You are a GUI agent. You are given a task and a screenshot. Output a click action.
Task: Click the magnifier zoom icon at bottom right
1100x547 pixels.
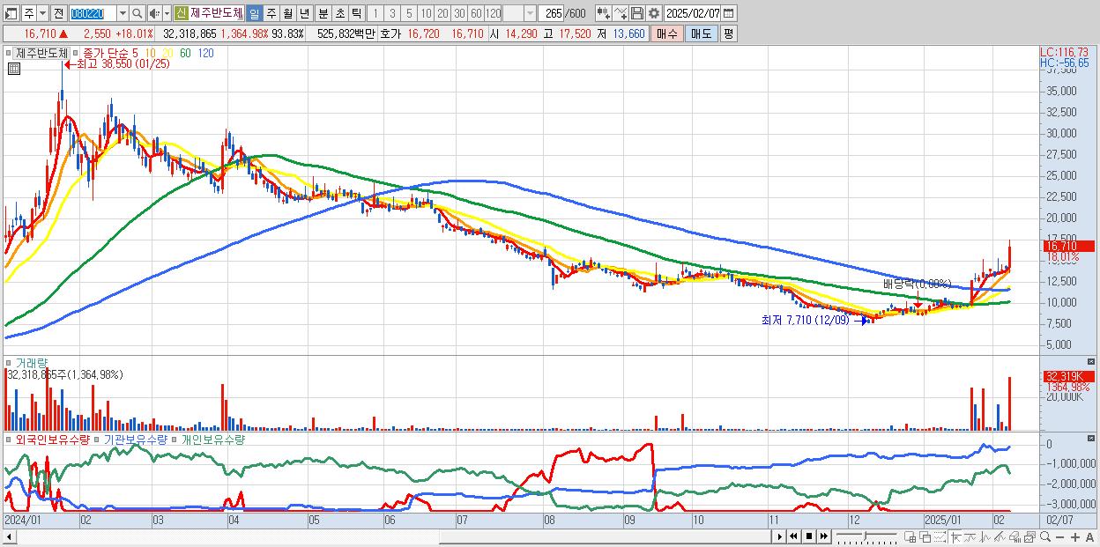click(x=1044, y=536)
